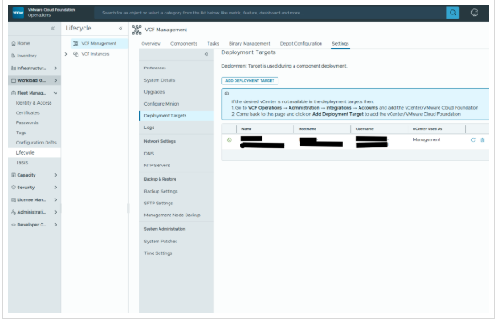Expand the Security section chevron
The width and height of the screenshot is (497, 321).
(x=56, y=188)
